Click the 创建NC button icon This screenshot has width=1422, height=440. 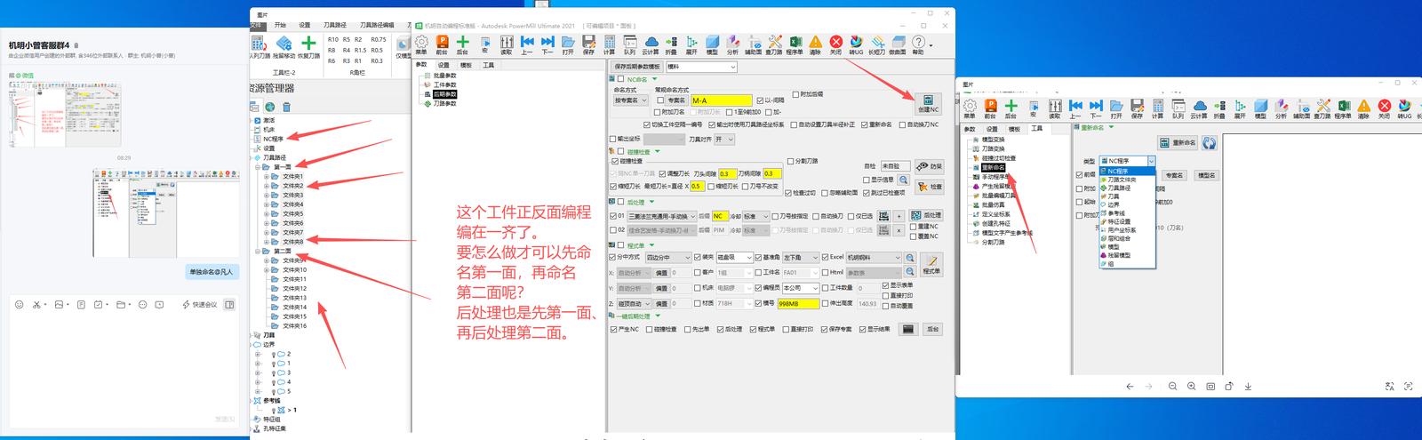coord(928,103)
